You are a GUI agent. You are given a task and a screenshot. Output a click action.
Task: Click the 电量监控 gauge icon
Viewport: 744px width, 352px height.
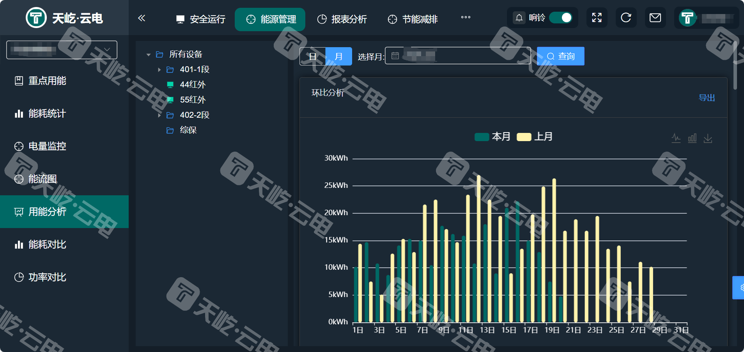[19, 146]
